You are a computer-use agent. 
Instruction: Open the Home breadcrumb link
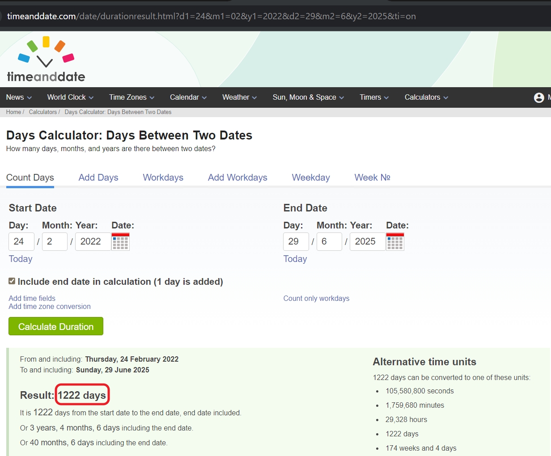click(13, 112)
